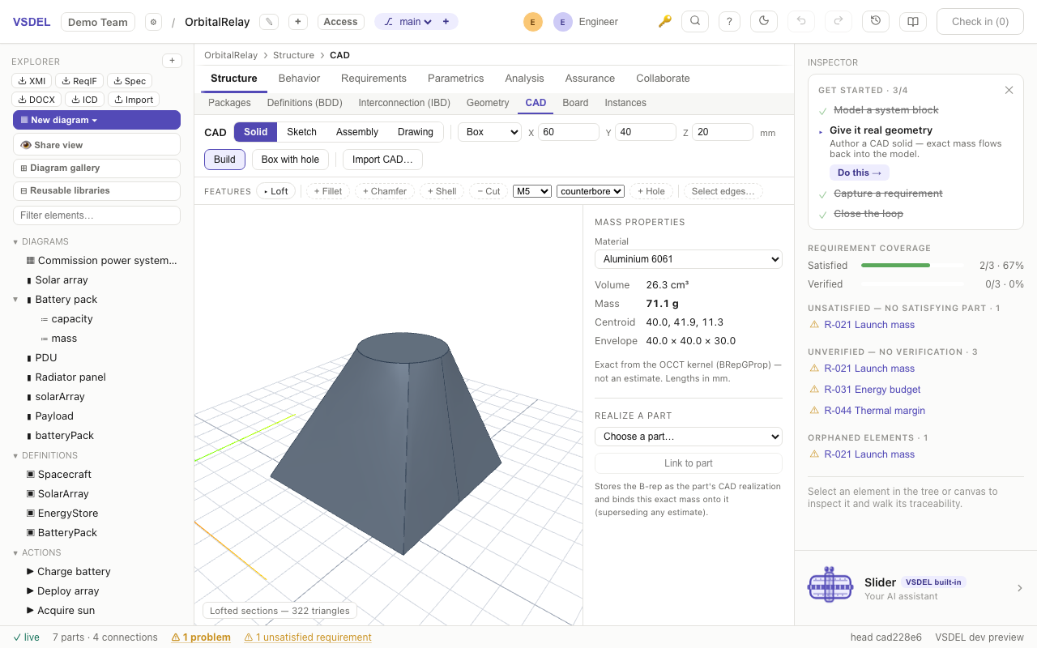Click the Z dimension field

(x=723, y=132)
